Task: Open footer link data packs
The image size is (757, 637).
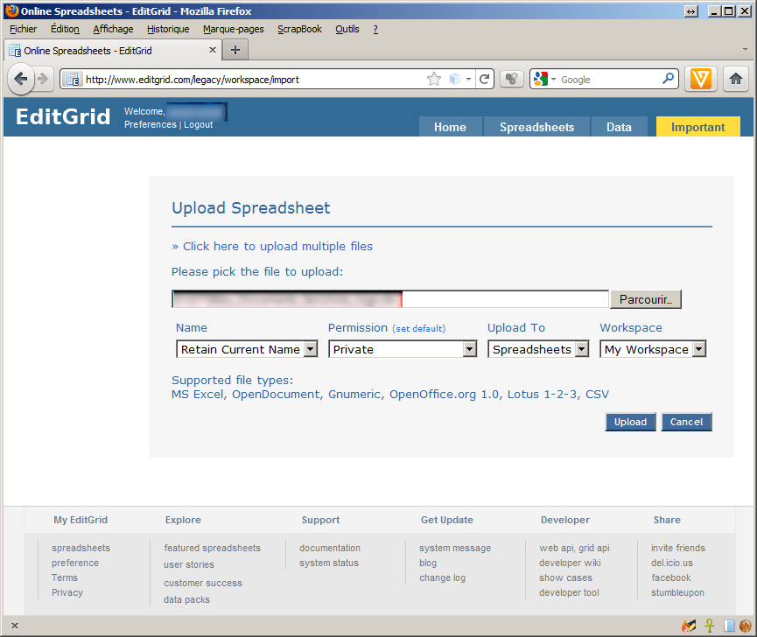Action: click(x=186, y=599)
